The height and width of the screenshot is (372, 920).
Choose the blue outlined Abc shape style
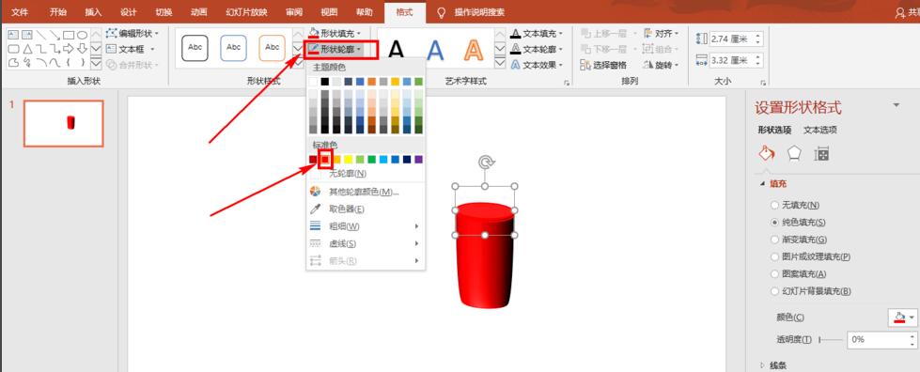(x=233, y=48)
